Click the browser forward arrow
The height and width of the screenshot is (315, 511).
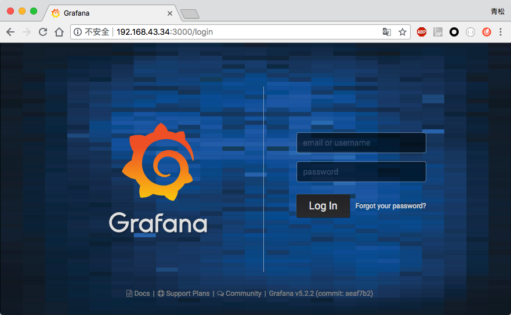click(27, 32)
